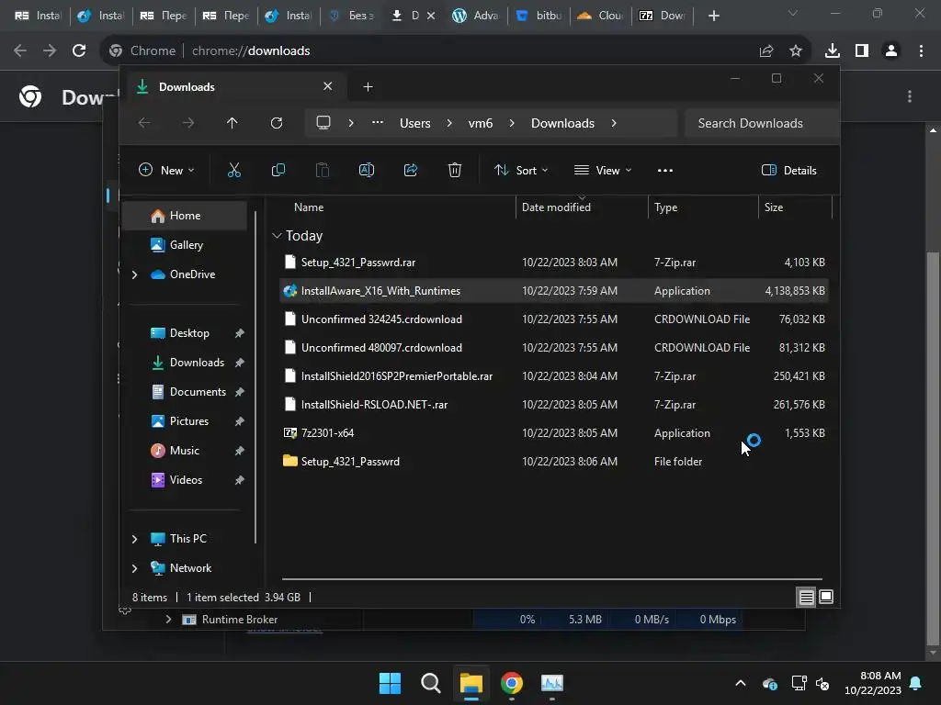This screenshot has height=705, width=941.
Task: Click Chrome address bar chrome://downloads
Action: click(251, 51)
